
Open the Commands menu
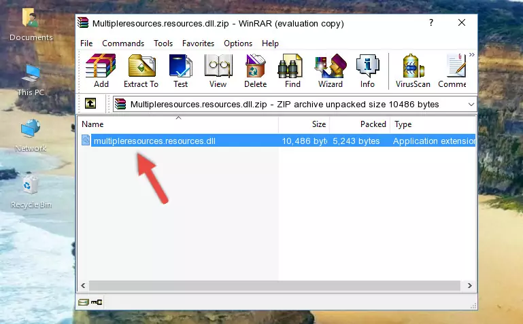click(x=123, y=43)
